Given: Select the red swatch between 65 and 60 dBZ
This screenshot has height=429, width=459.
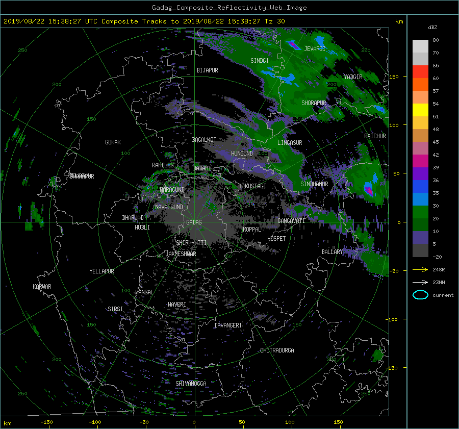Looking at the screenshot, I should coord(420,71).
